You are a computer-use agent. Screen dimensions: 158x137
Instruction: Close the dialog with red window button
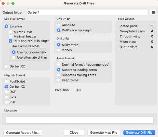3,3
